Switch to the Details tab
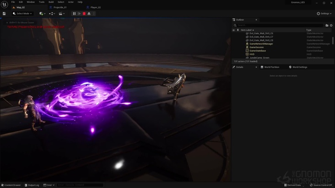This screenshot has width=335, height=188. point(239,67)
